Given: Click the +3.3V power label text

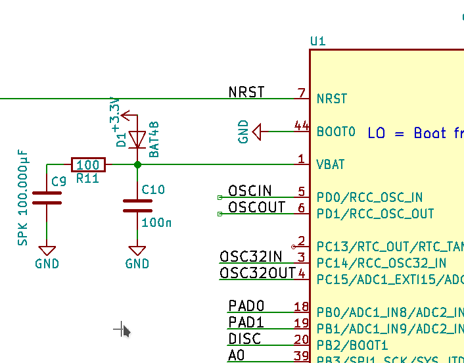Looking at the screenshot, I should [x=115, y=114].
